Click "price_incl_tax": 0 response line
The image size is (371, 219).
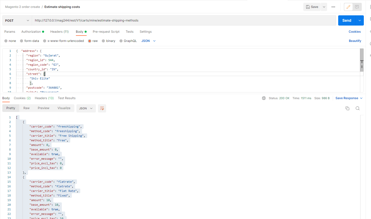click(x=46, y=168)
